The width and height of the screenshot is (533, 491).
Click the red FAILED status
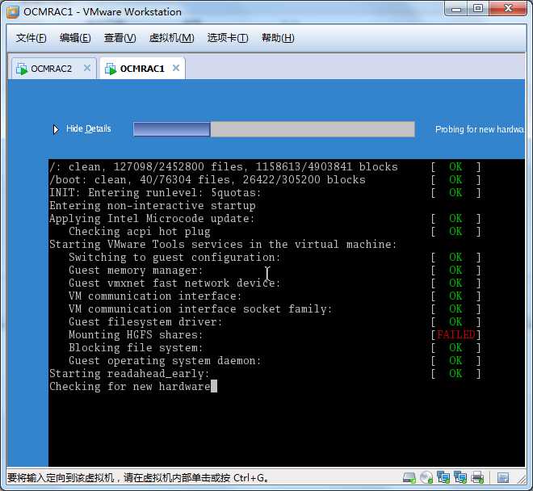tap(455, 335)
